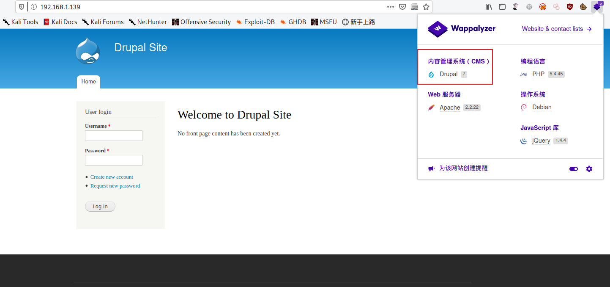Screen dimensions: 610x287
Task: Focus the Username input field
Action: 114,135
